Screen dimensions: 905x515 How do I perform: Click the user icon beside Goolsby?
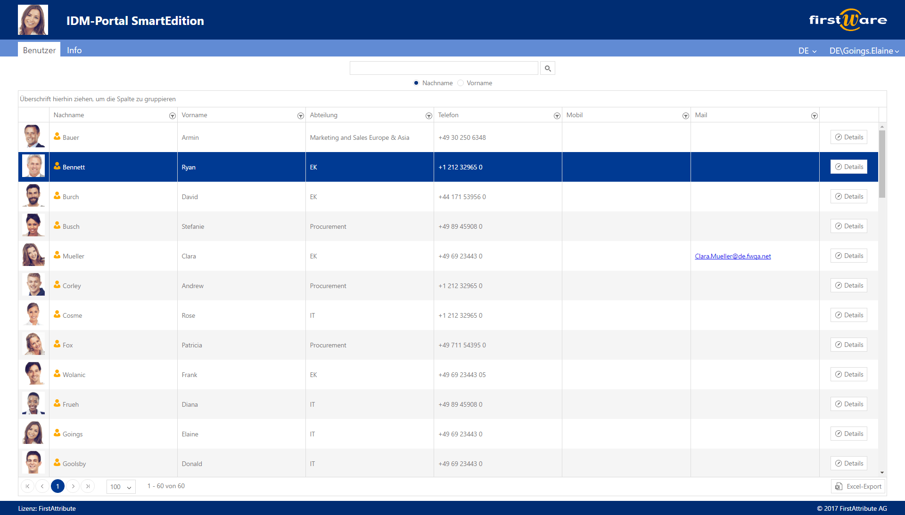(57, 463)
